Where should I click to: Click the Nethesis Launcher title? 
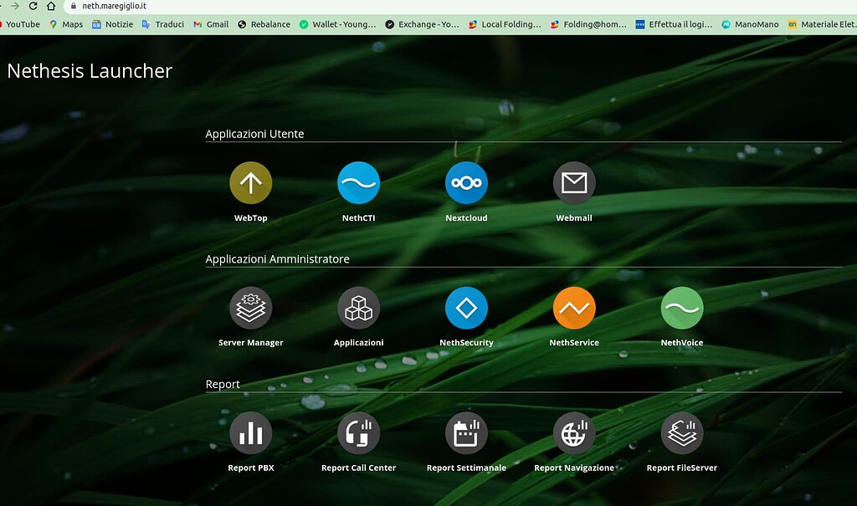[x=90, y=70]
